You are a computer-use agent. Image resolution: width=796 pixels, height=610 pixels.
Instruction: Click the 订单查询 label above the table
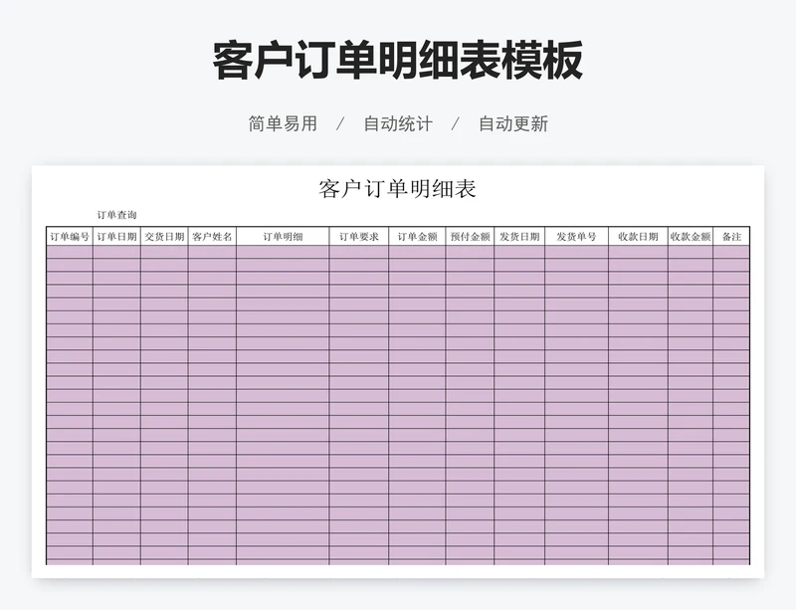click(x=116, y=215)
